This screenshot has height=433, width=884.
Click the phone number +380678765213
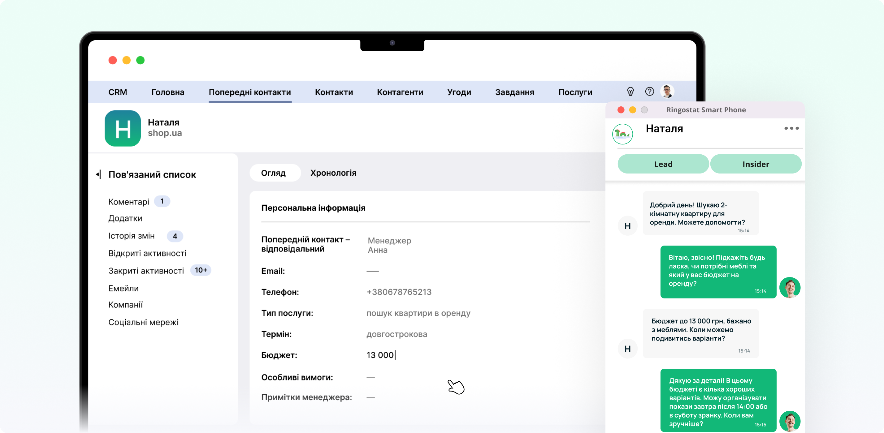[399, 292]
